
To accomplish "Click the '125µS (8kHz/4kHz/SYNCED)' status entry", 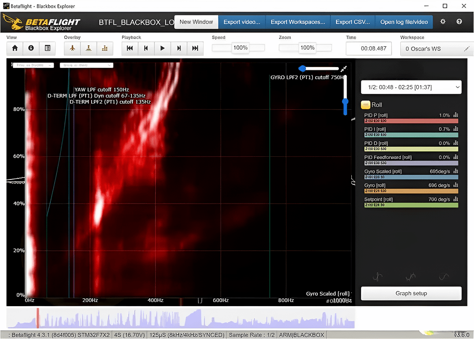I will click(187, 335).
